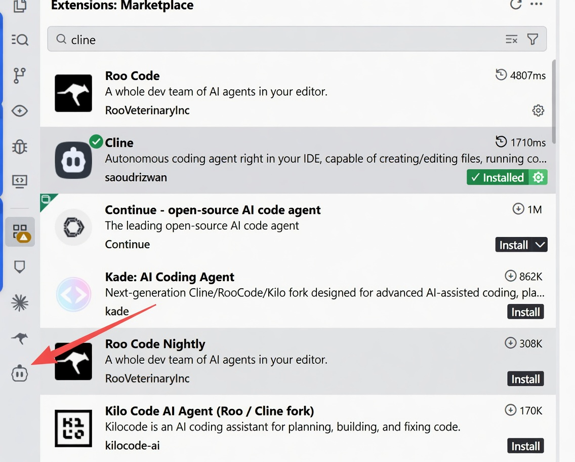Open the Search view in activity bar
575x462 pixels.
20,40
